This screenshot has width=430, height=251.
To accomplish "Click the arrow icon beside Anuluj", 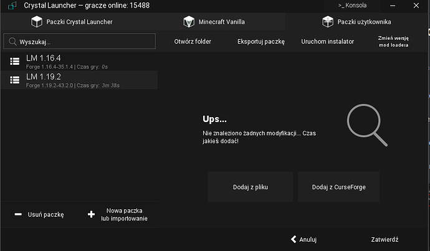I will (293, 239).
